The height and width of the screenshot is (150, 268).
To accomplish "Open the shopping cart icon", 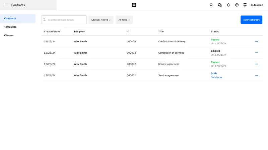I will (245, 5).
